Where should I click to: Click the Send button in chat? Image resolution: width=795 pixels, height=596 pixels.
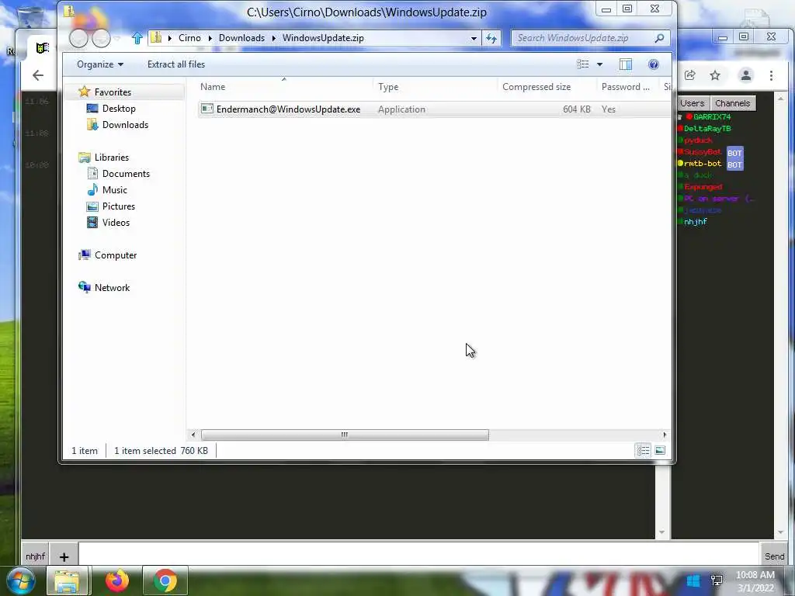click(x=774, y=556)
